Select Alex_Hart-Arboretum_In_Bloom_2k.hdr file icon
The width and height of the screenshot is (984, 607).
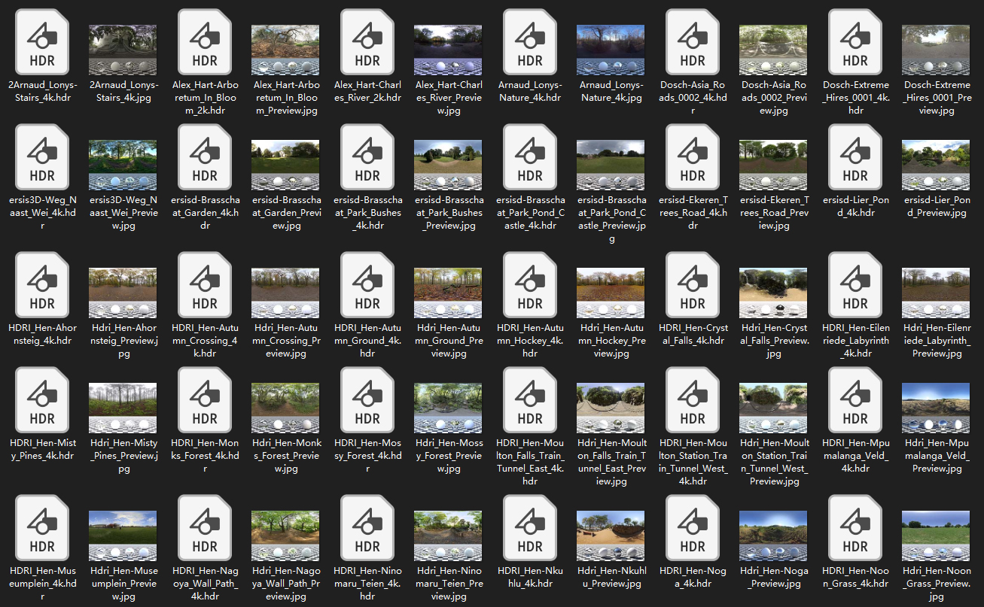[x=205, y=43]
